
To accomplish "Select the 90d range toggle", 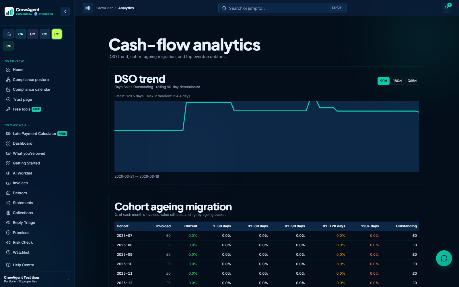I will click(384, 81).
